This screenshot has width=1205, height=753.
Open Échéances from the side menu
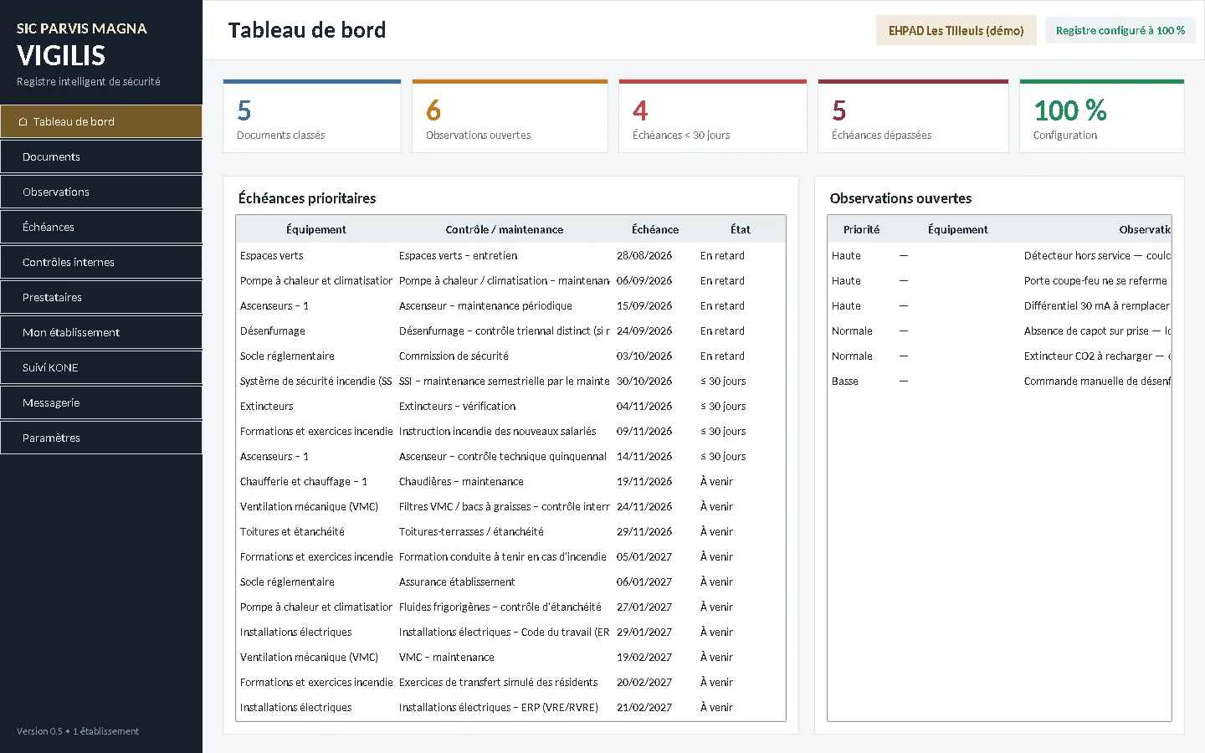click(x=101, y=227)
